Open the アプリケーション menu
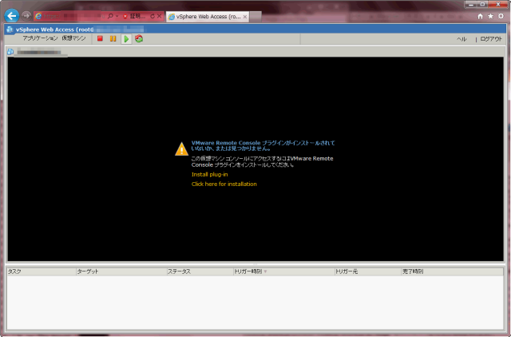Image resolution: width=511 pixels, height=337 pixels. pos(40,38)
